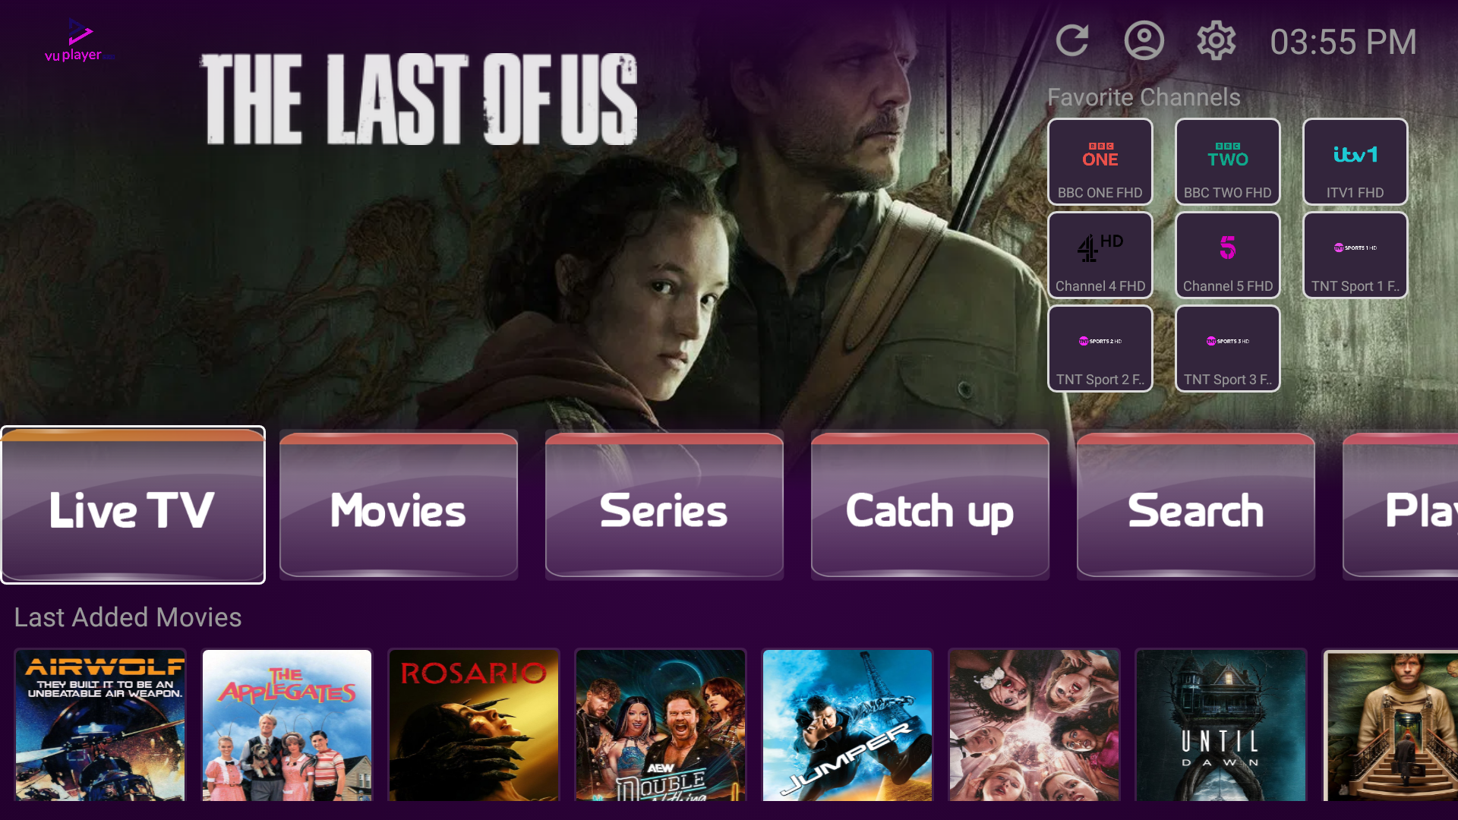
Task: Open Channel 5 FHD favorite channel
Action: (x=1228, y=255)
